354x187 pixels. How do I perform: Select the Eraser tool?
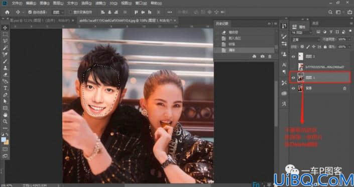pos(5,74)
